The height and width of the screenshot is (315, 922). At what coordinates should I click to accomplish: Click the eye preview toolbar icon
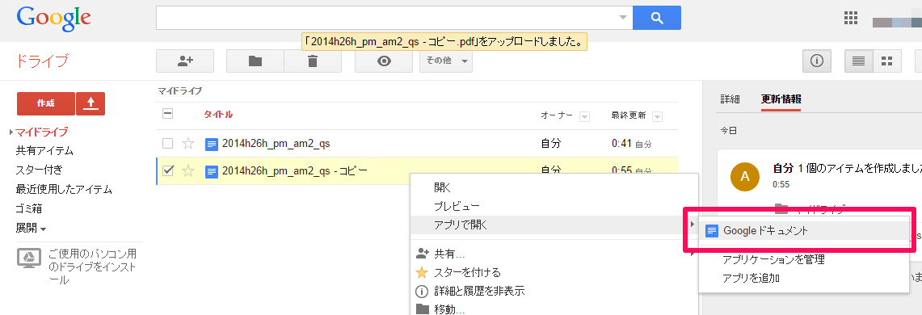[x=384, y=61]
